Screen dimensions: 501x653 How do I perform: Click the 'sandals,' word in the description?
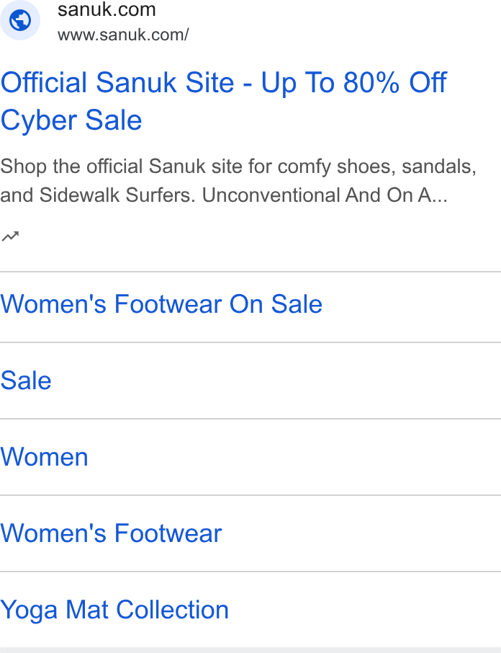pyautogui.click(x=439, y=166)
